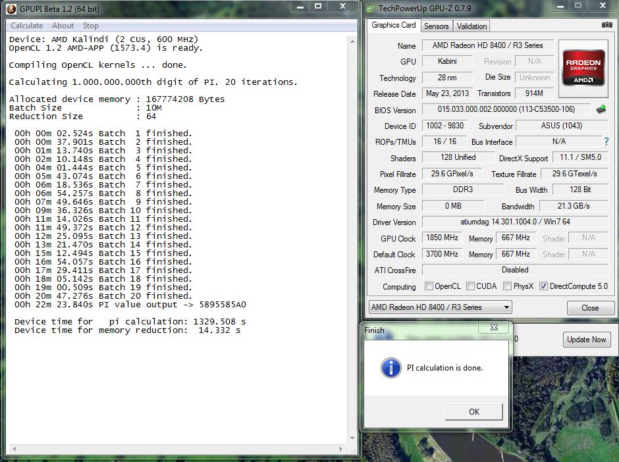Click the Transistors field 914M
This screenshot has height=462, width=619.
(534, 93)
